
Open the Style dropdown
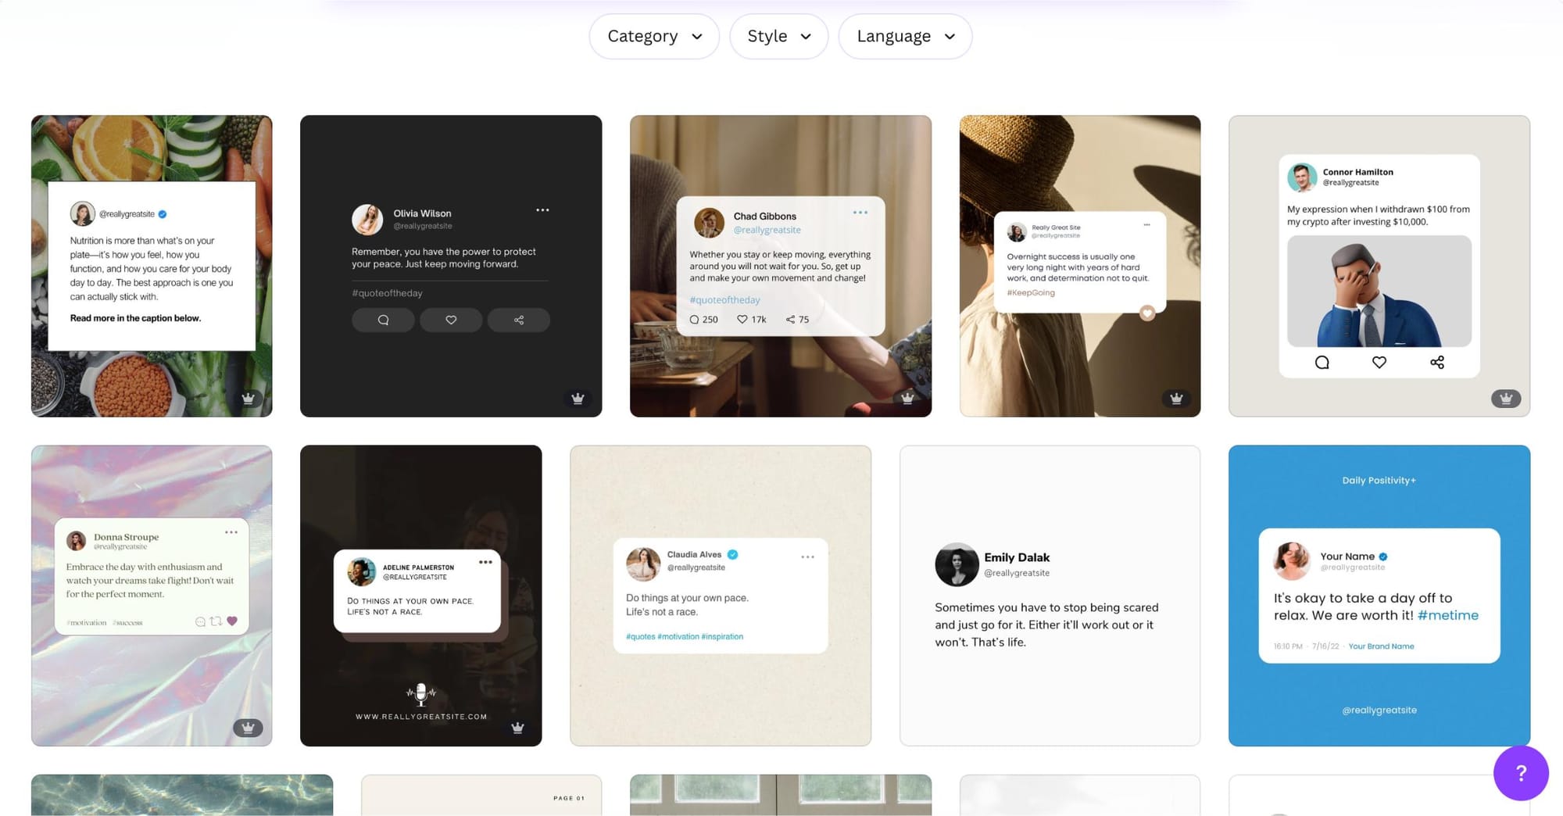pos(778,36)
